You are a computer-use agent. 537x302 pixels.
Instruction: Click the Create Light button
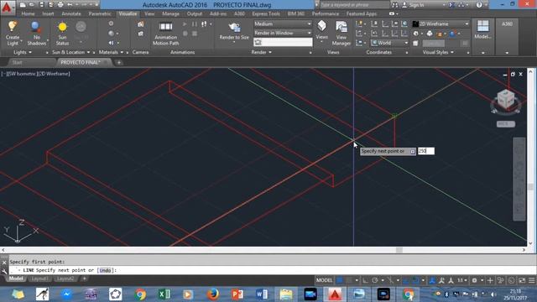tap(13, 34)
